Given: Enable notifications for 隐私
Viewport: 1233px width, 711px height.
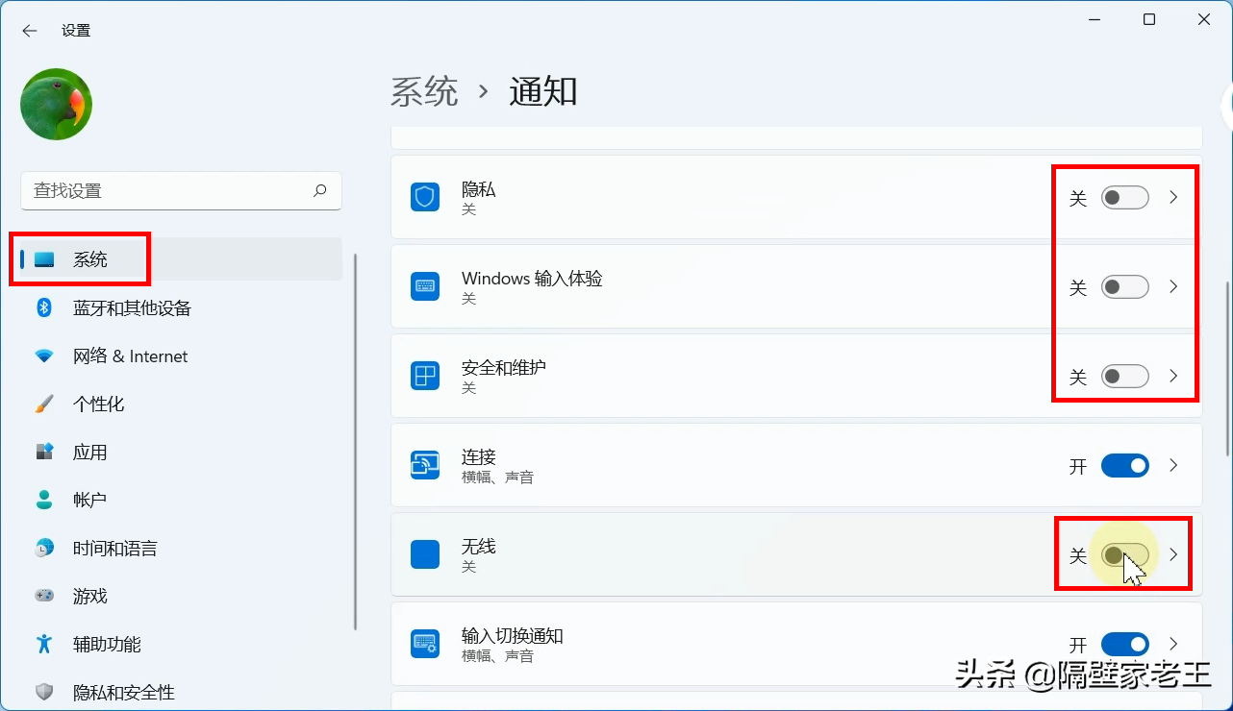Looking at the screenshot, I should [x=1124, y=198].
